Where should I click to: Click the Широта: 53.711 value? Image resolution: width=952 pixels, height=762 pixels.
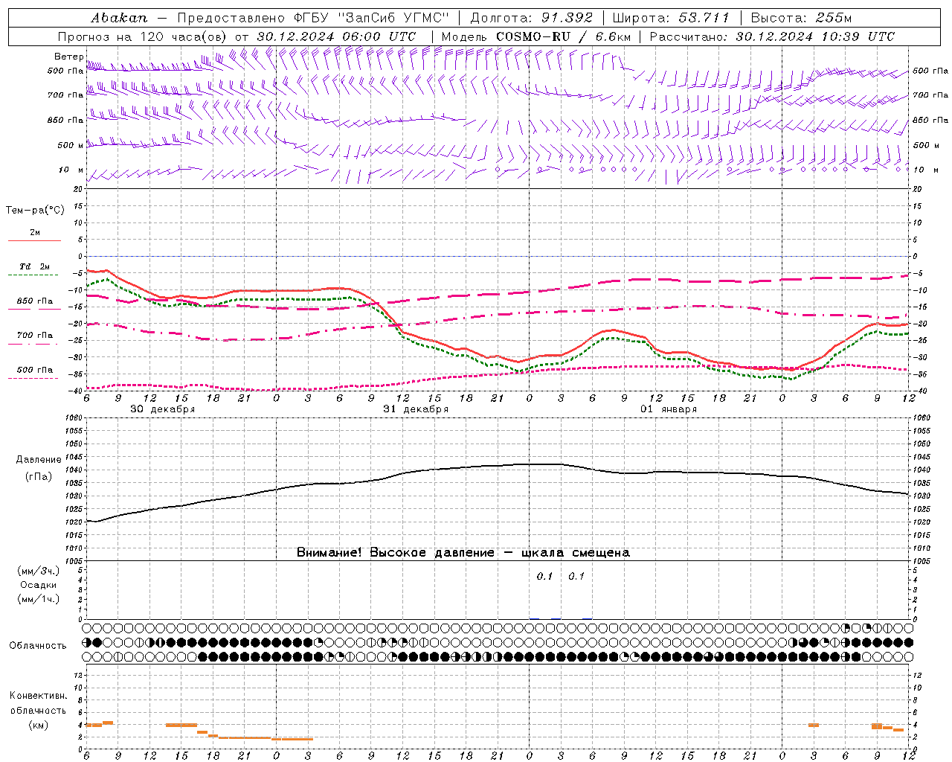[x=671, y=18]
